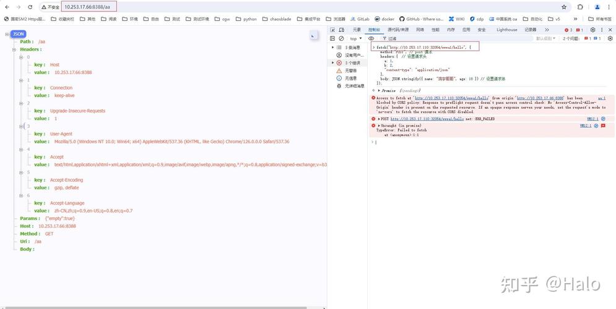Open the GitLab bookmark

(360, 19)
